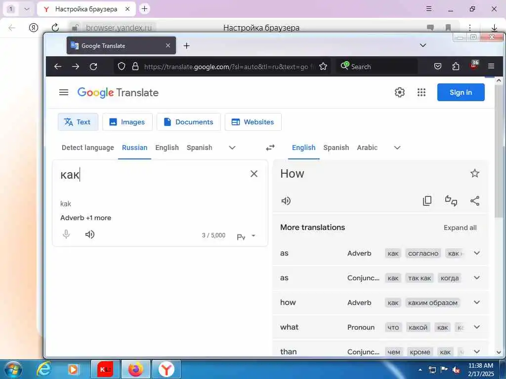List all Firefox tabs dropdown
506x379 pixels.
pos(423,45)
